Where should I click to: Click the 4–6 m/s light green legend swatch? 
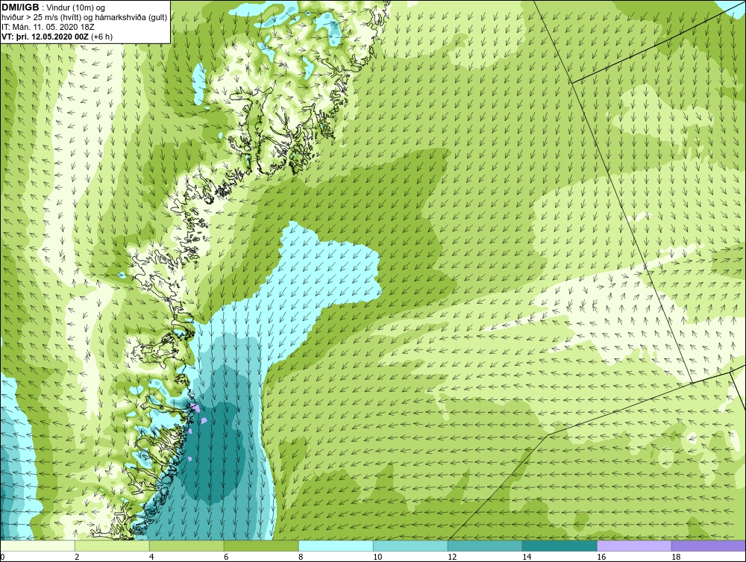point(186,546)
